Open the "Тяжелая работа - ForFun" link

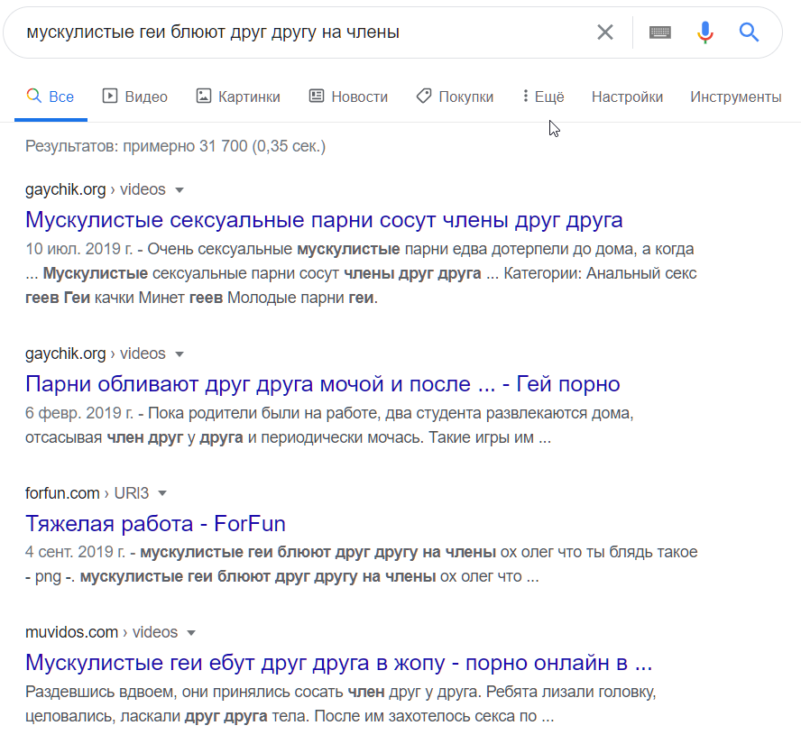(x=155, y=523)
